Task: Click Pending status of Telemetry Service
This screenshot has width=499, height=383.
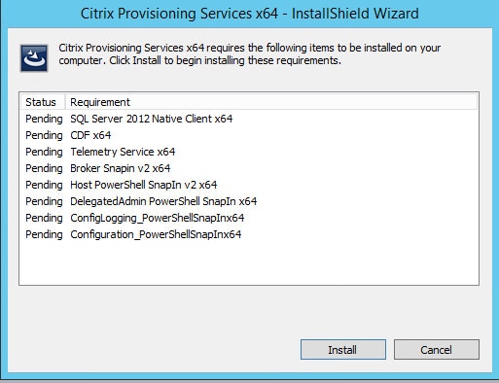Action: 44,152
